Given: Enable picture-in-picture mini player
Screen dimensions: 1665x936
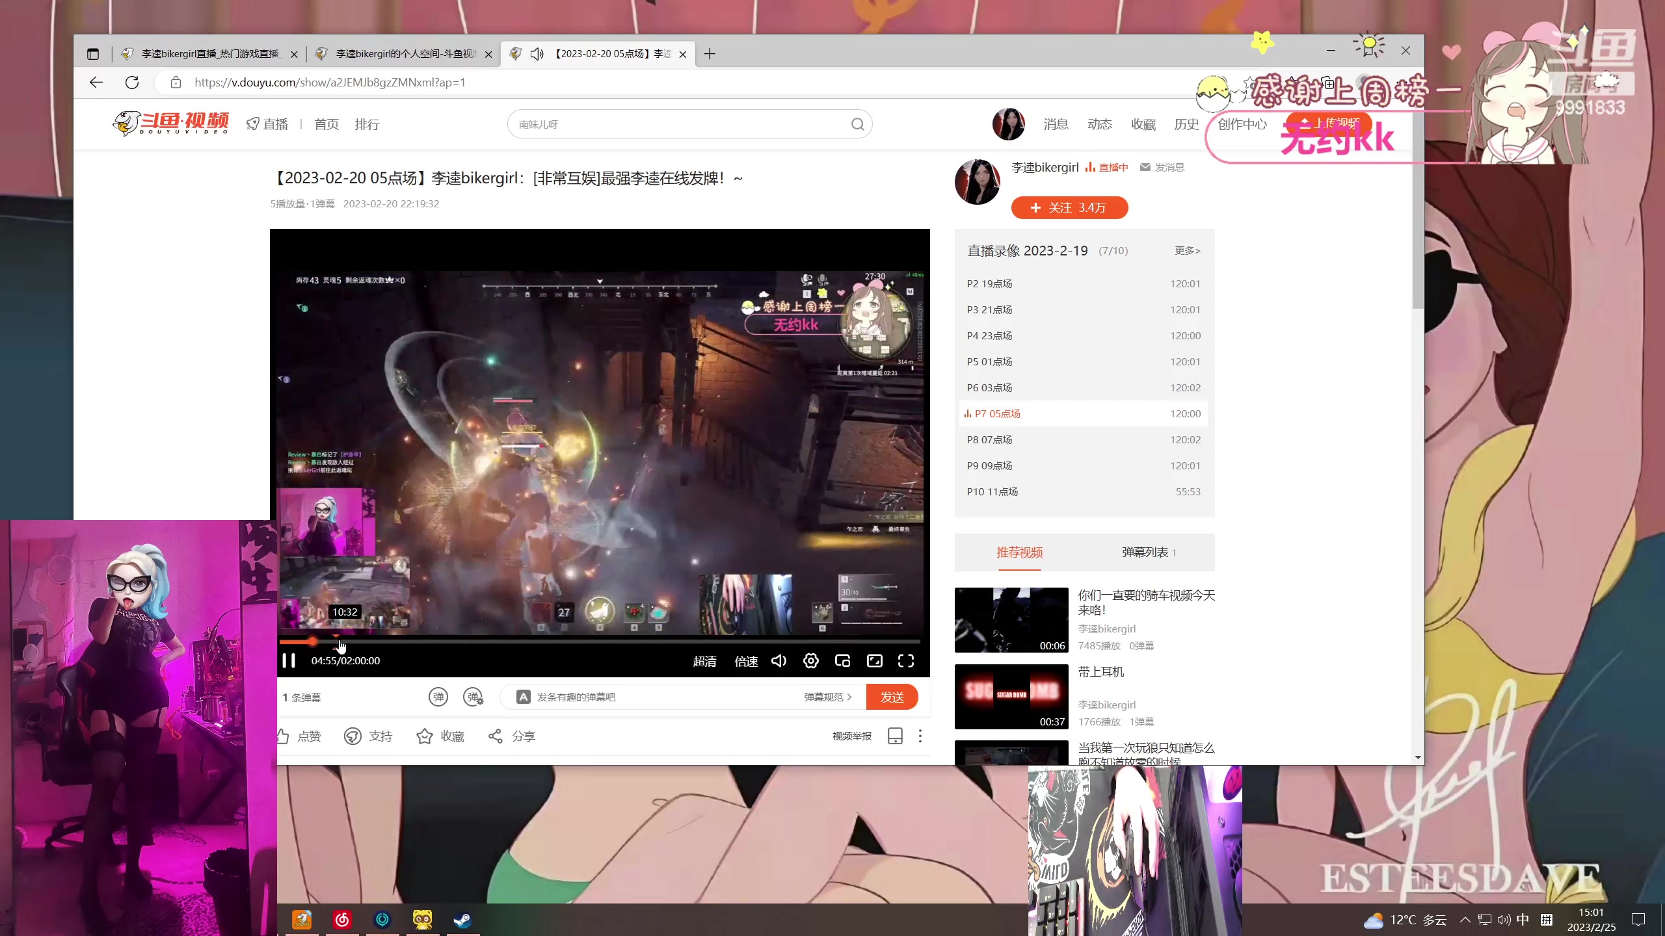Looking at the screenshot, I should pyautogui.click(x=842, y=661).
